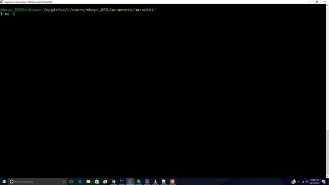Minimize the Cygwin terminal window
The width and height of the screenshot is (329, 185).
point(309,2)
